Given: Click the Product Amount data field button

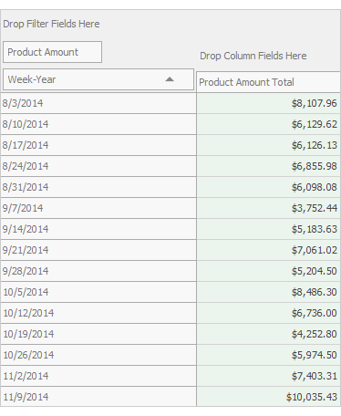Looking at the screenshot, I should (52, 52).
